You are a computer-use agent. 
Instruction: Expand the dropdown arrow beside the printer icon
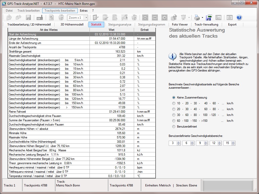(202, 18)
